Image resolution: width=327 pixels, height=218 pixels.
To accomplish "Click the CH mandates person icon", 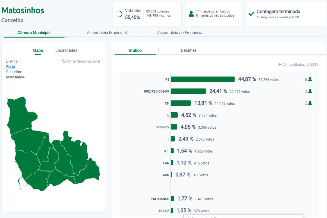I will (310, 103).
